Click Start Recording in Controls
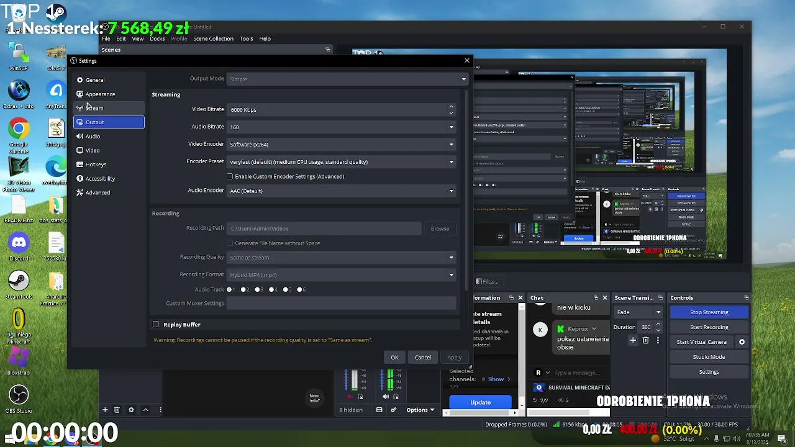Image resolution: width=795 pixels, height=447 pixels. (x=709, y=327)
